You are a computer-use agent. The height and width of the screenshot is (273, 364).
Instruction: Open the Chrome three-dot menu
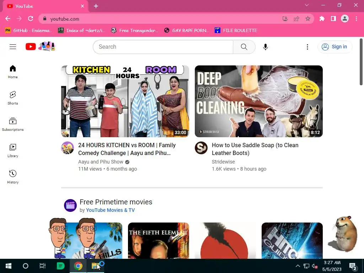(356, 18)
